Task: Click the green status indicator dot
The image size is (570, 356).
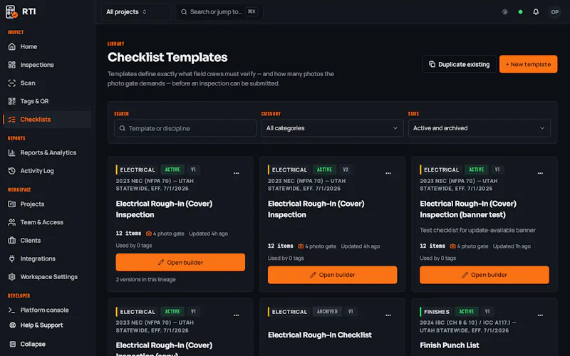Action: pos(521,12)
